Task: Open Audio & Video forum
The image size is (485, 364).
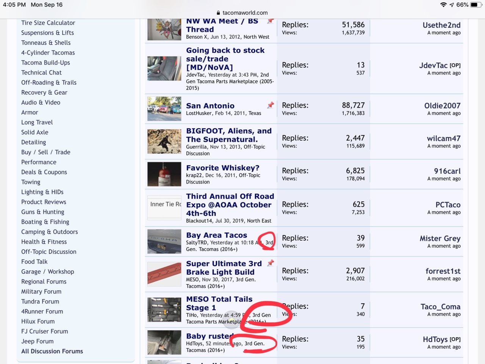Action: 41,102
